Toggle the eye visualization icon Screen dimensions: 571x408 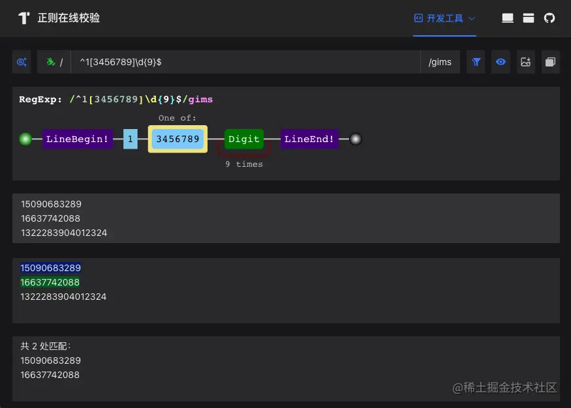501,62
